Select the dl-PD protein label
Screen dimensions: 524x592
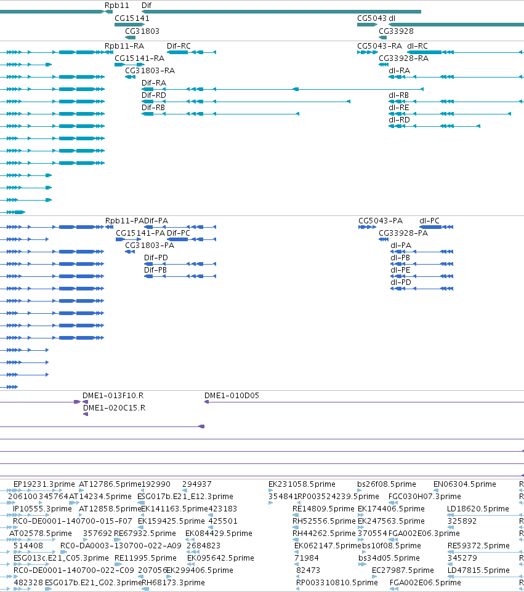pos(401,282)
